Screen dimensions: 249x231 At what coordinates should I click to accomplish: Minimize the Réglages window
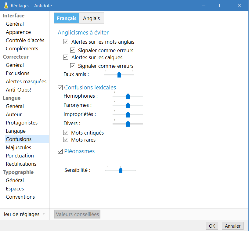click(x=204, y=5)
